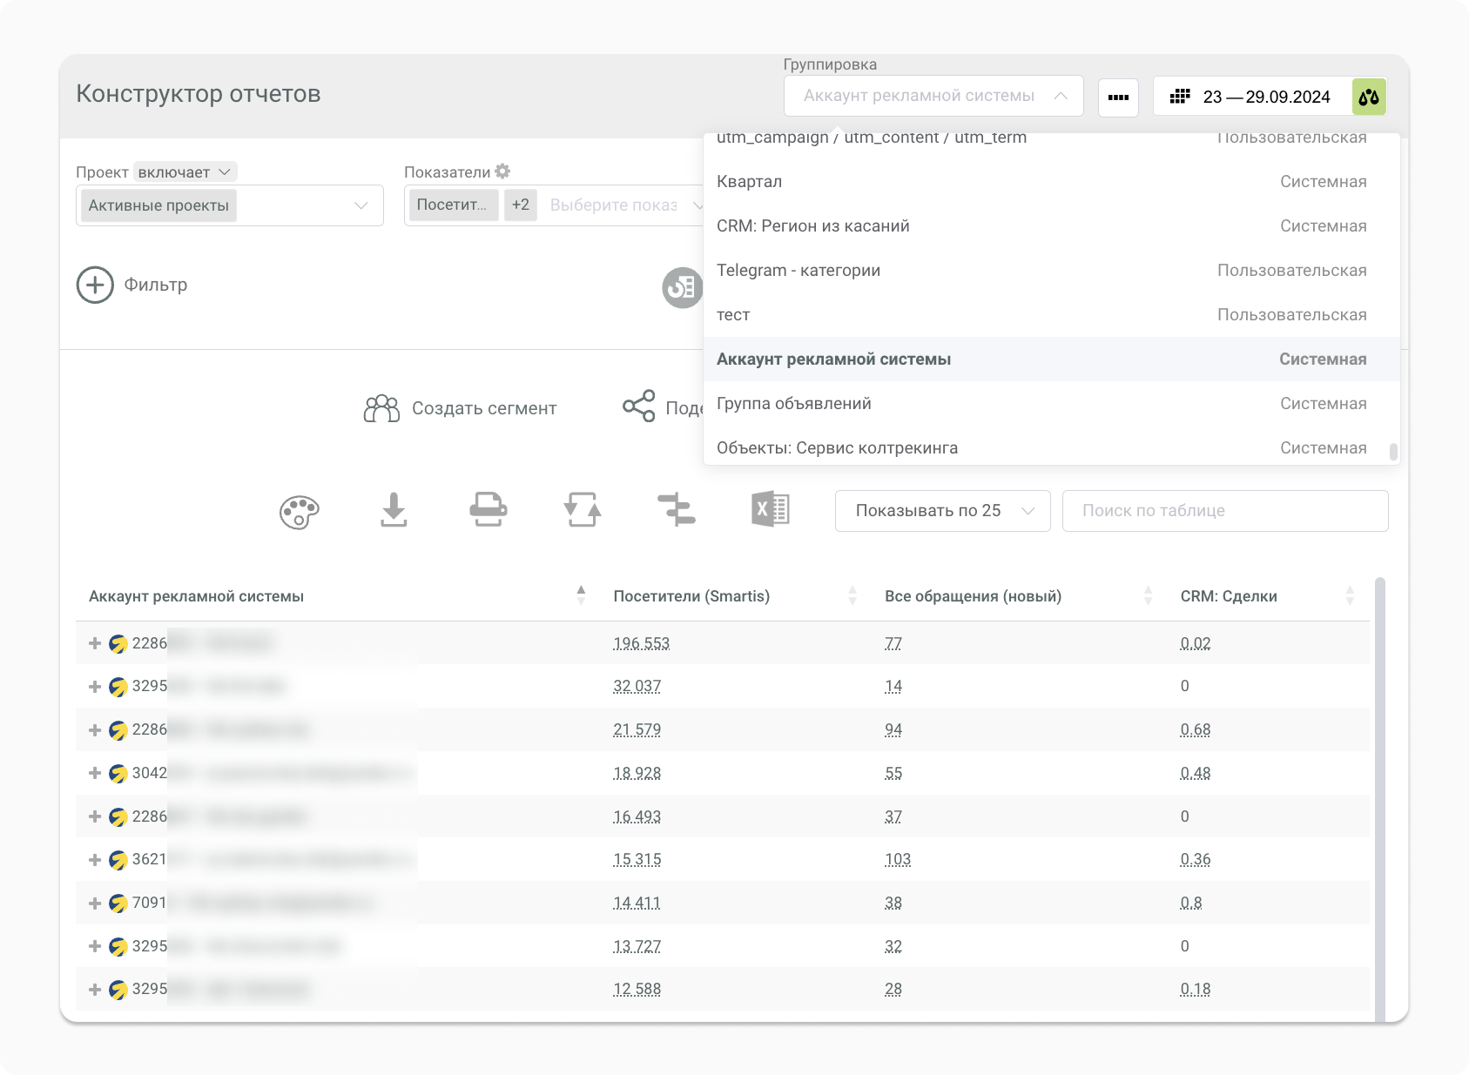
Task: Export the table to Excel
Action: [x=770, y=510]
